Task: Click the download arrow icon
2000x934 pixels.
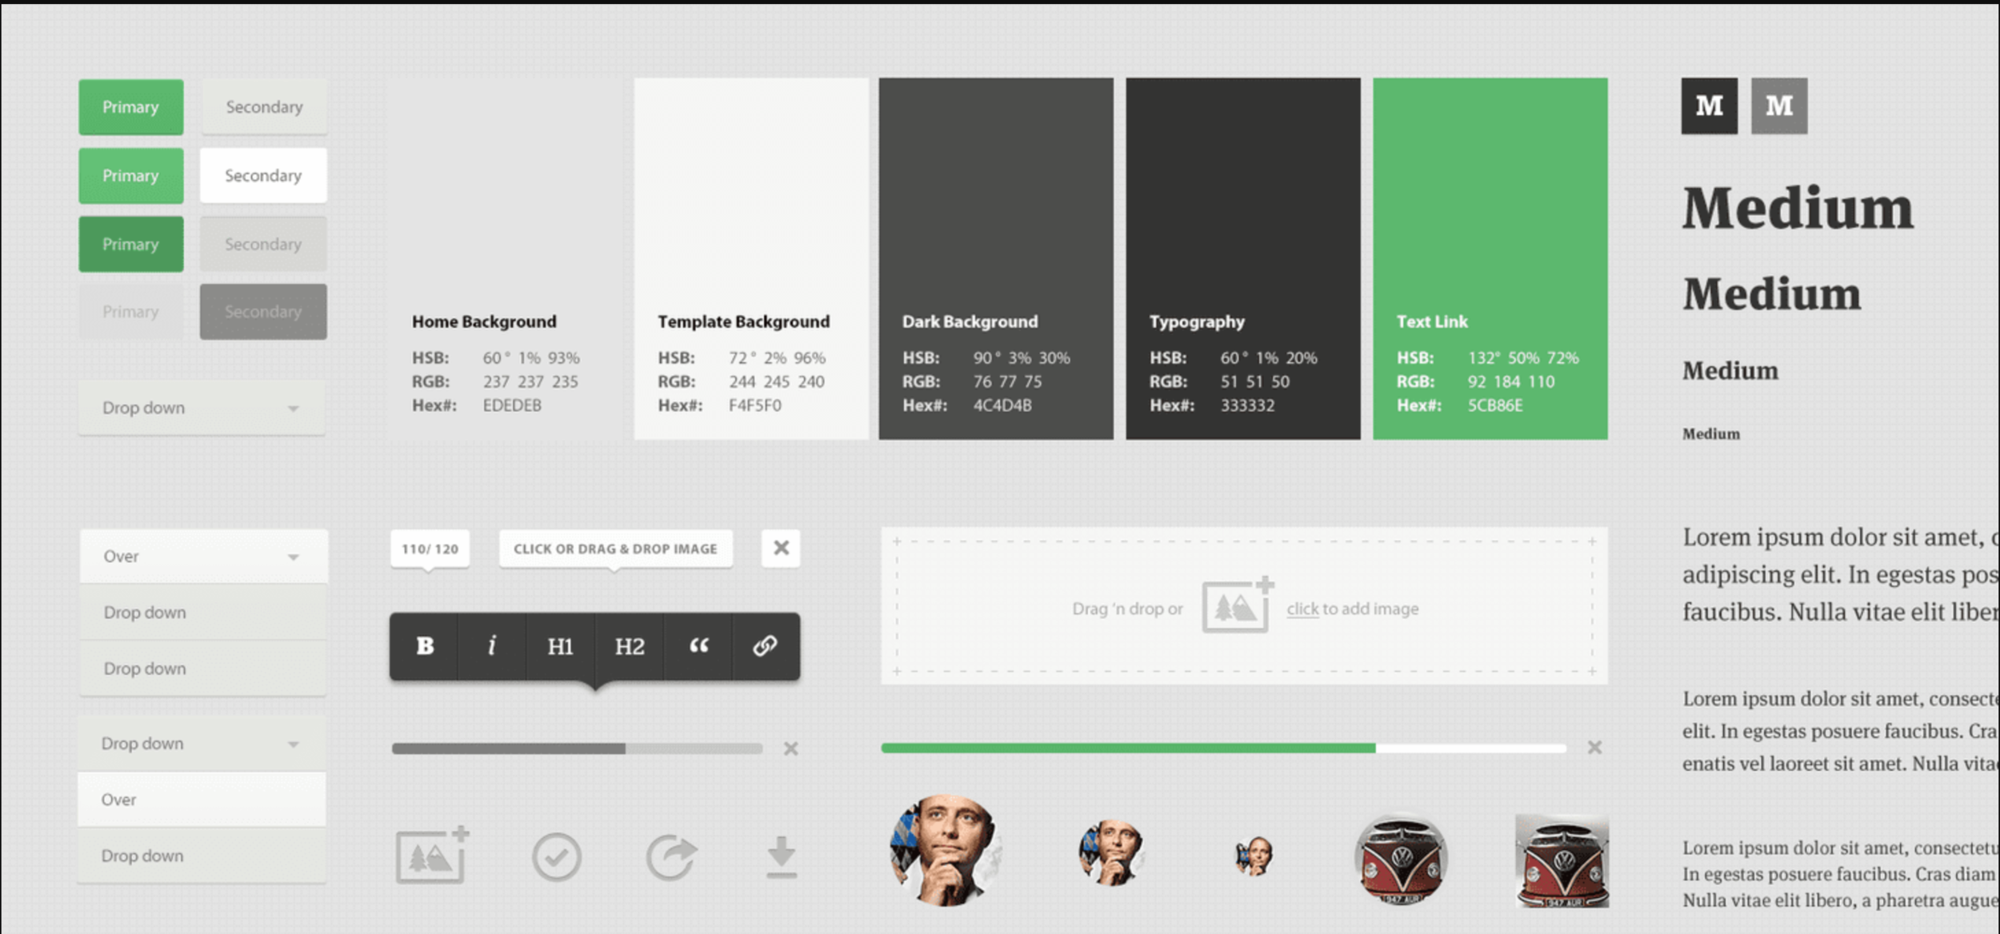Action: pos(781,857)
